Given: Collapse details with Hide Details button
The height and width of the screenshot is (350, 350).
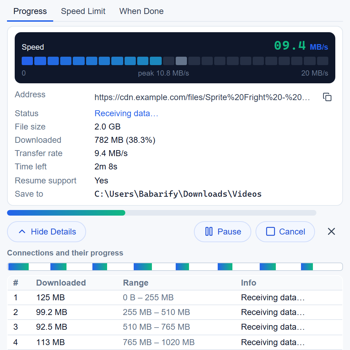Looking at the screenshot, I should [47, 231].
